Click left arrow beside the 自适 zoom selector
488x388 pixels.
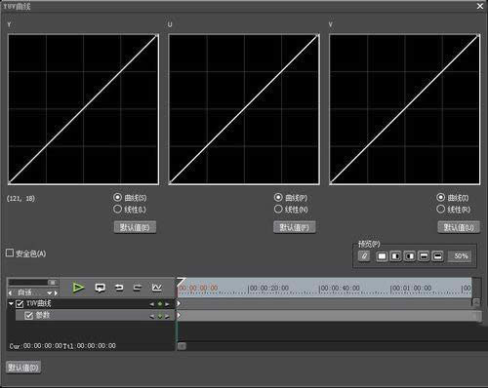click(10, 292)
